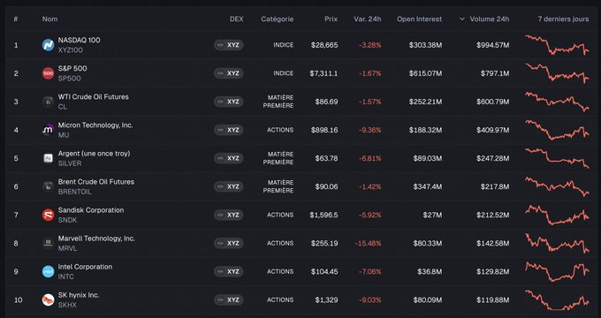Viewport: 601px width, 318px height.
Task: Click the sort arrow beside Volume 24h
Action: (x=462, y=19)
